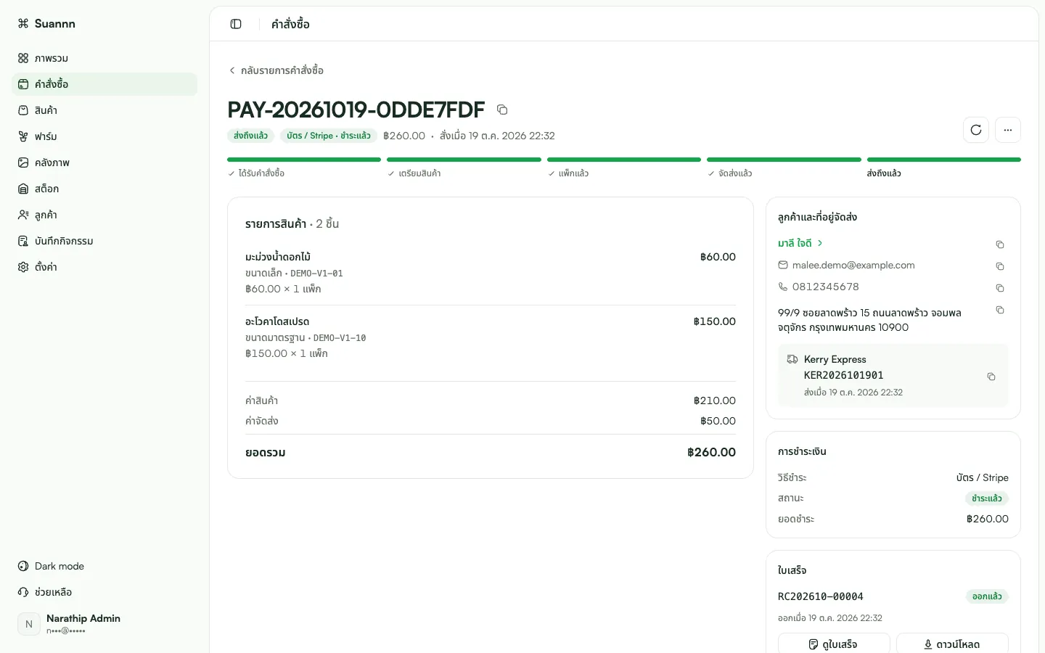Viewport: 1045px width, 653px height.
Task: Open บันทึกกิจกรรม activity log in sidebar
Action: coord(104,241)
